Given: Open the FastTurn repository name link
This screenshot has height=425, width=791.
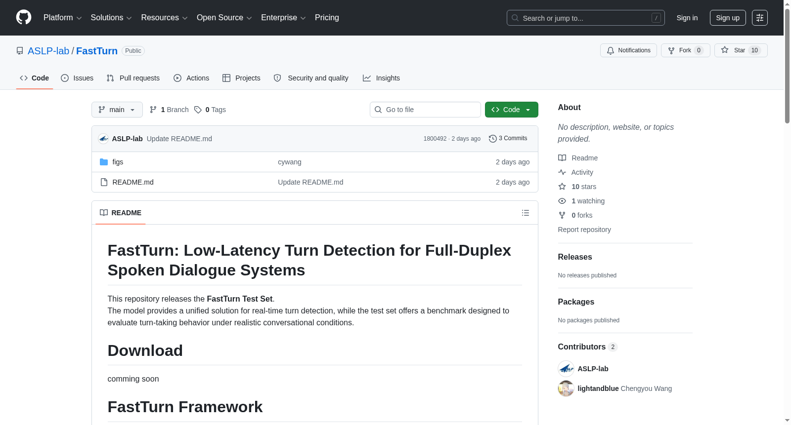Looking at the screenshot, I should click(97, 51).
